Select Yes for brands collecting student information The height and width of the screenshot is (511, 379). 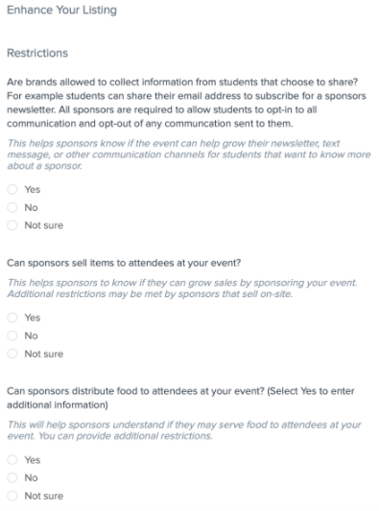tap(12, 189)
